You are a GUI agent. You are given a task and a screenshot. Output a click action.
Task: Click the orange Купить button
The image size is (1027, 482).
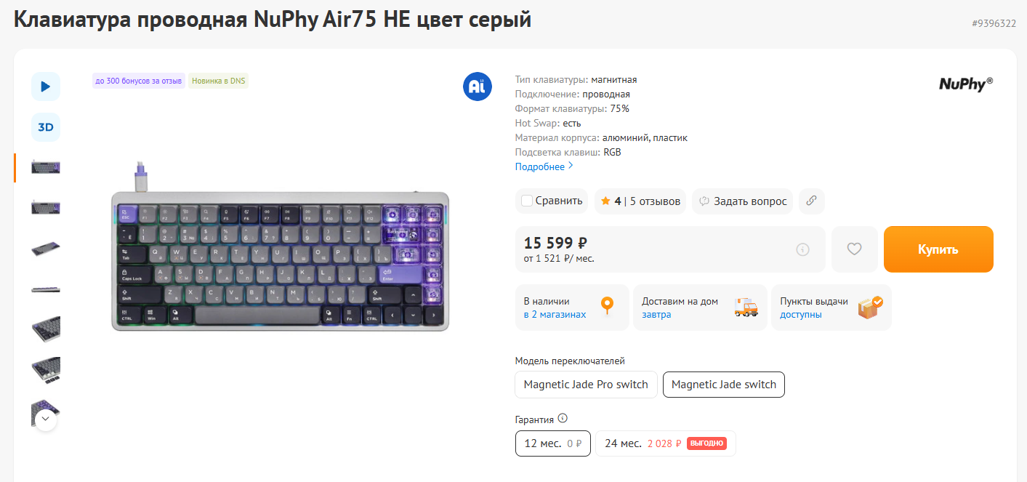pyautogui.click(x=938, y=249)
